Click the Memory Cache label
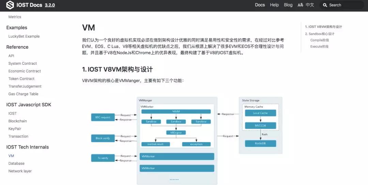The height and width of the screenshot is (185, 368). pyautogui.click(x=254, y=107)
